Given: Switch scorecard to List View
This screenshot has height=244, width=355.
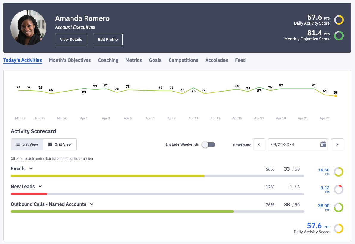Looking at the screenshot, I should (27, 144).
